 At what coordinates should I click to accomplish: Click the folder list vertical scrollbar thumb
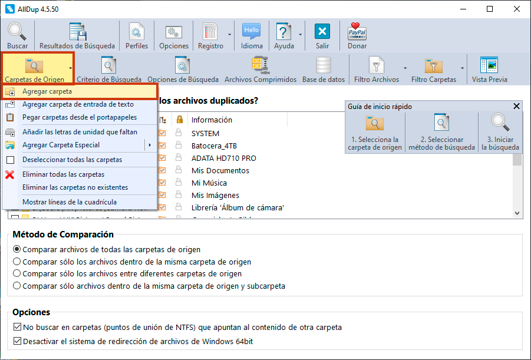[x=517, y=159]
